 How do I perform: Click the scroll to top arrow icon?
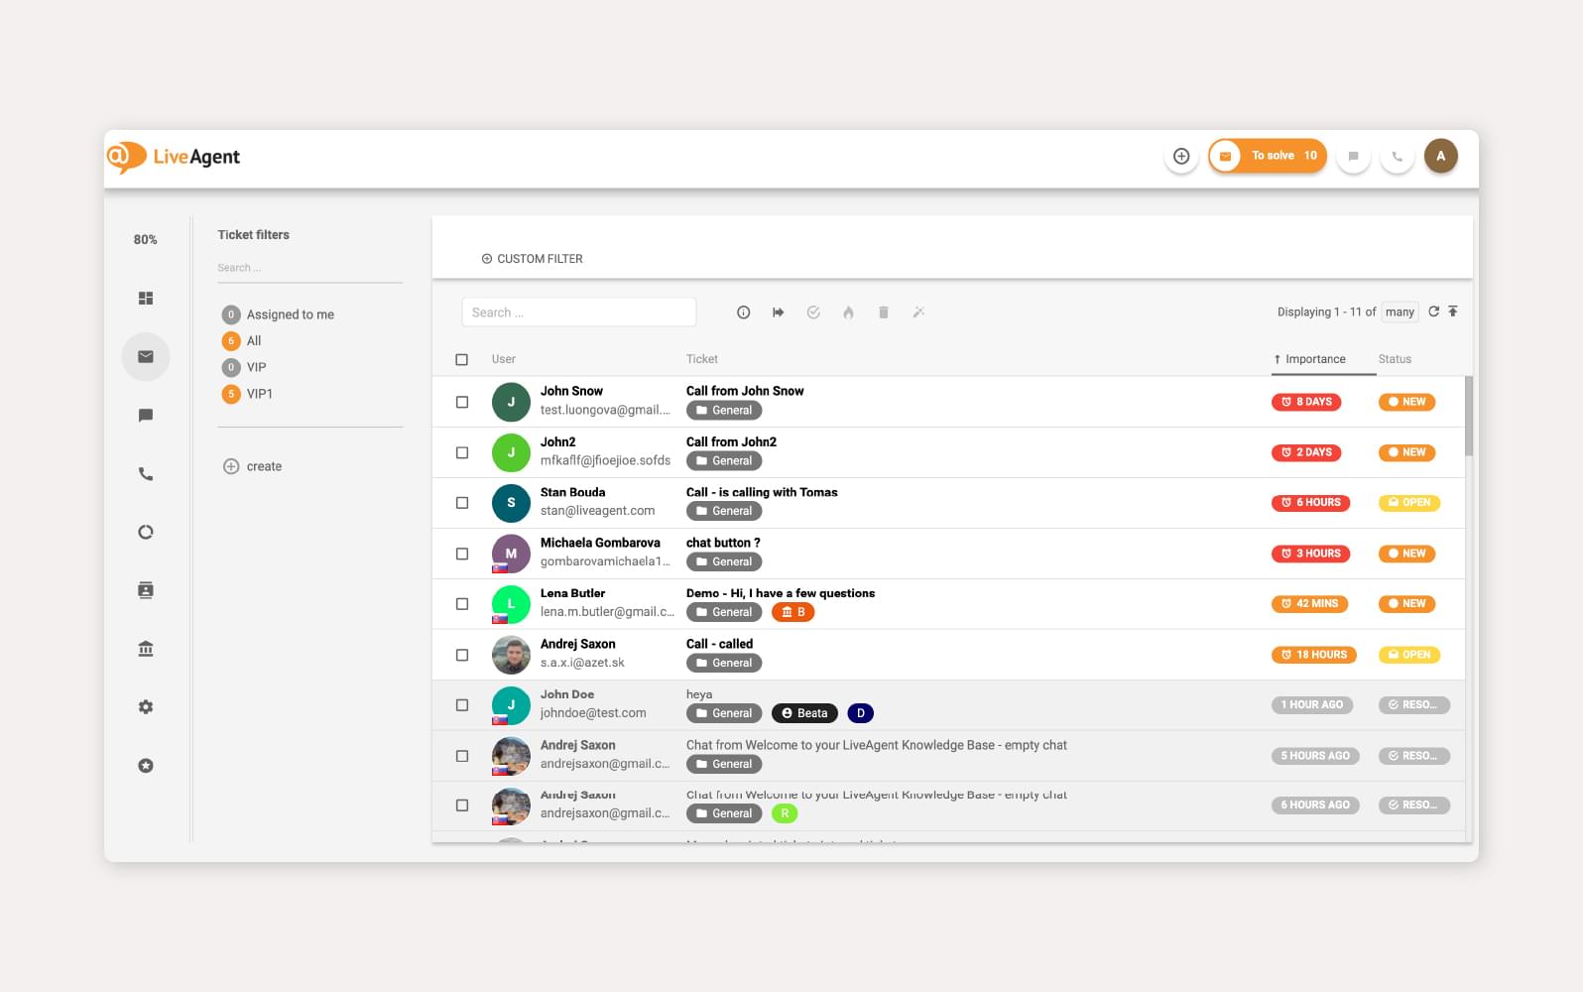[x=1453, y=311]
